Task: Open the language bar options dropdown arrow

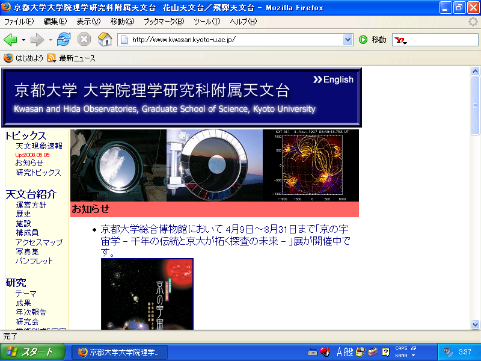Action: (x=413, y=356)
